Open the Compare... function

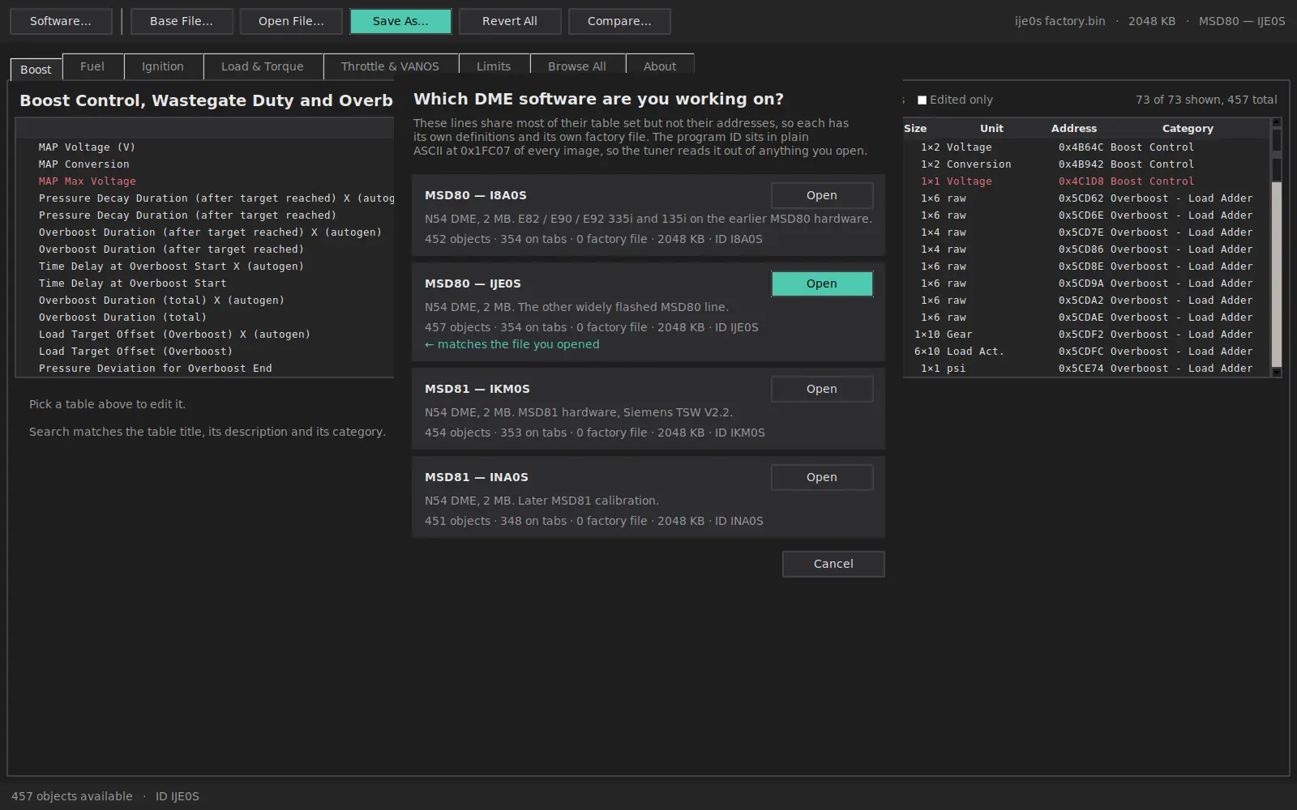point(619,21)
